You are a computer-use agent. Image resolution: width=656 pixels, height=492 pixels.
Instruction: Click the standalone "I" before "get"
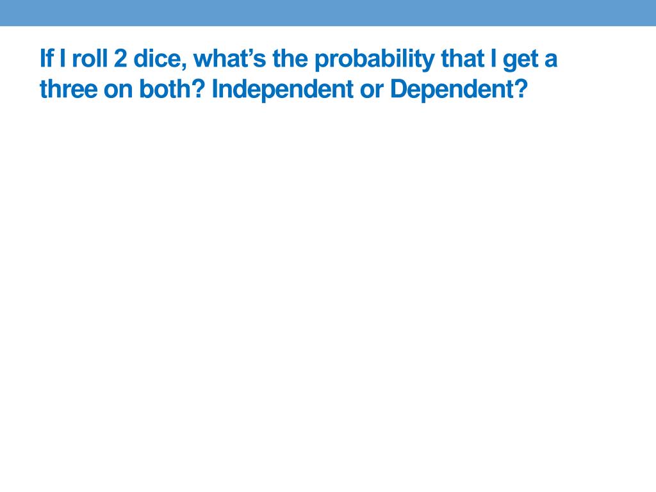tap(494, 58)
